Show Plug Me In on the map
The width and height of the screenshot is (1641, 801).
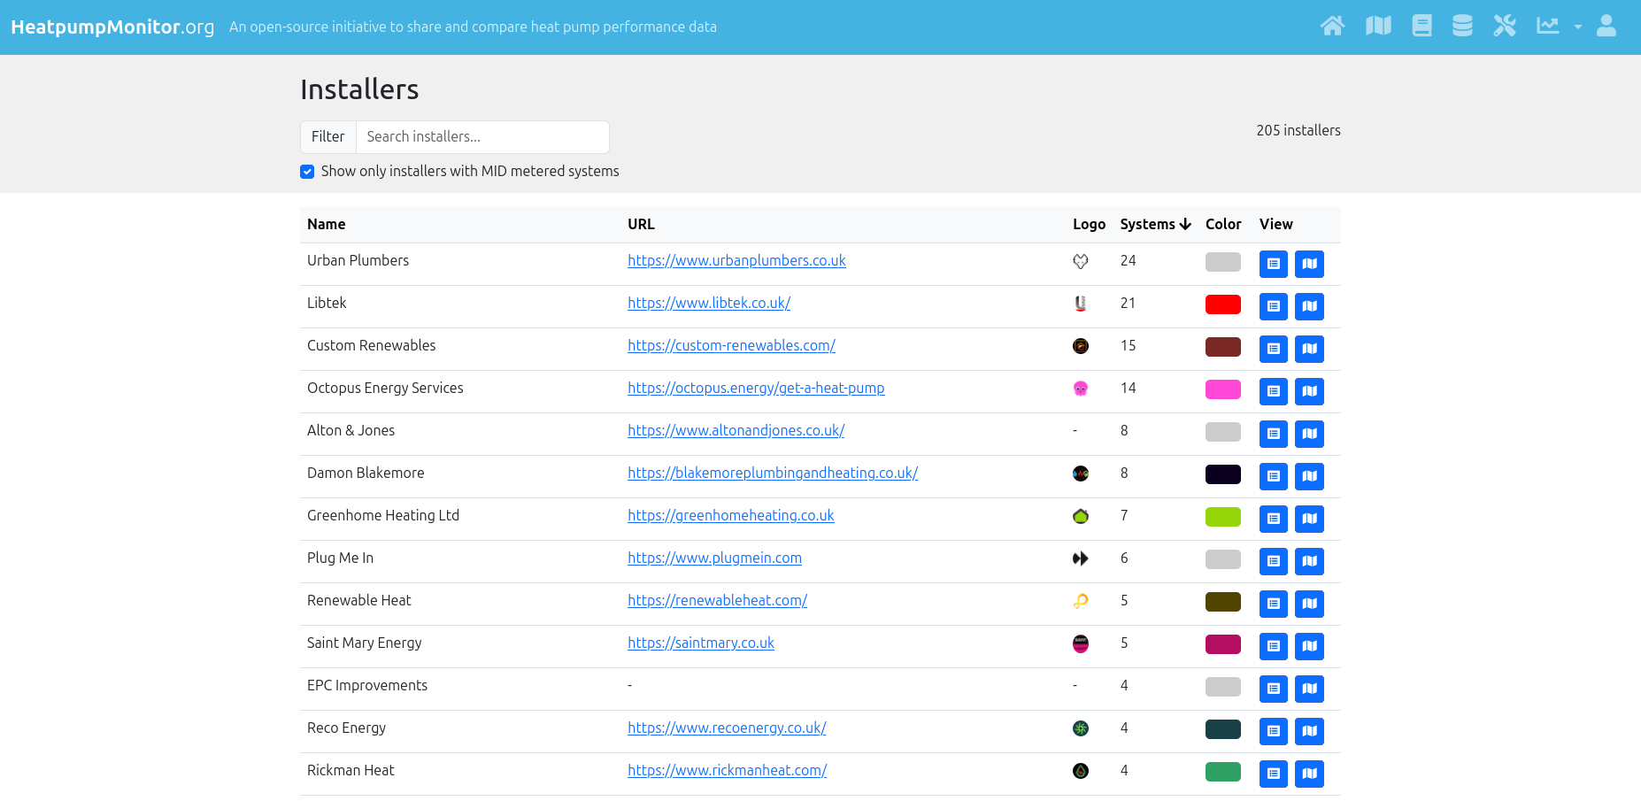click(x=1309, y=561)
